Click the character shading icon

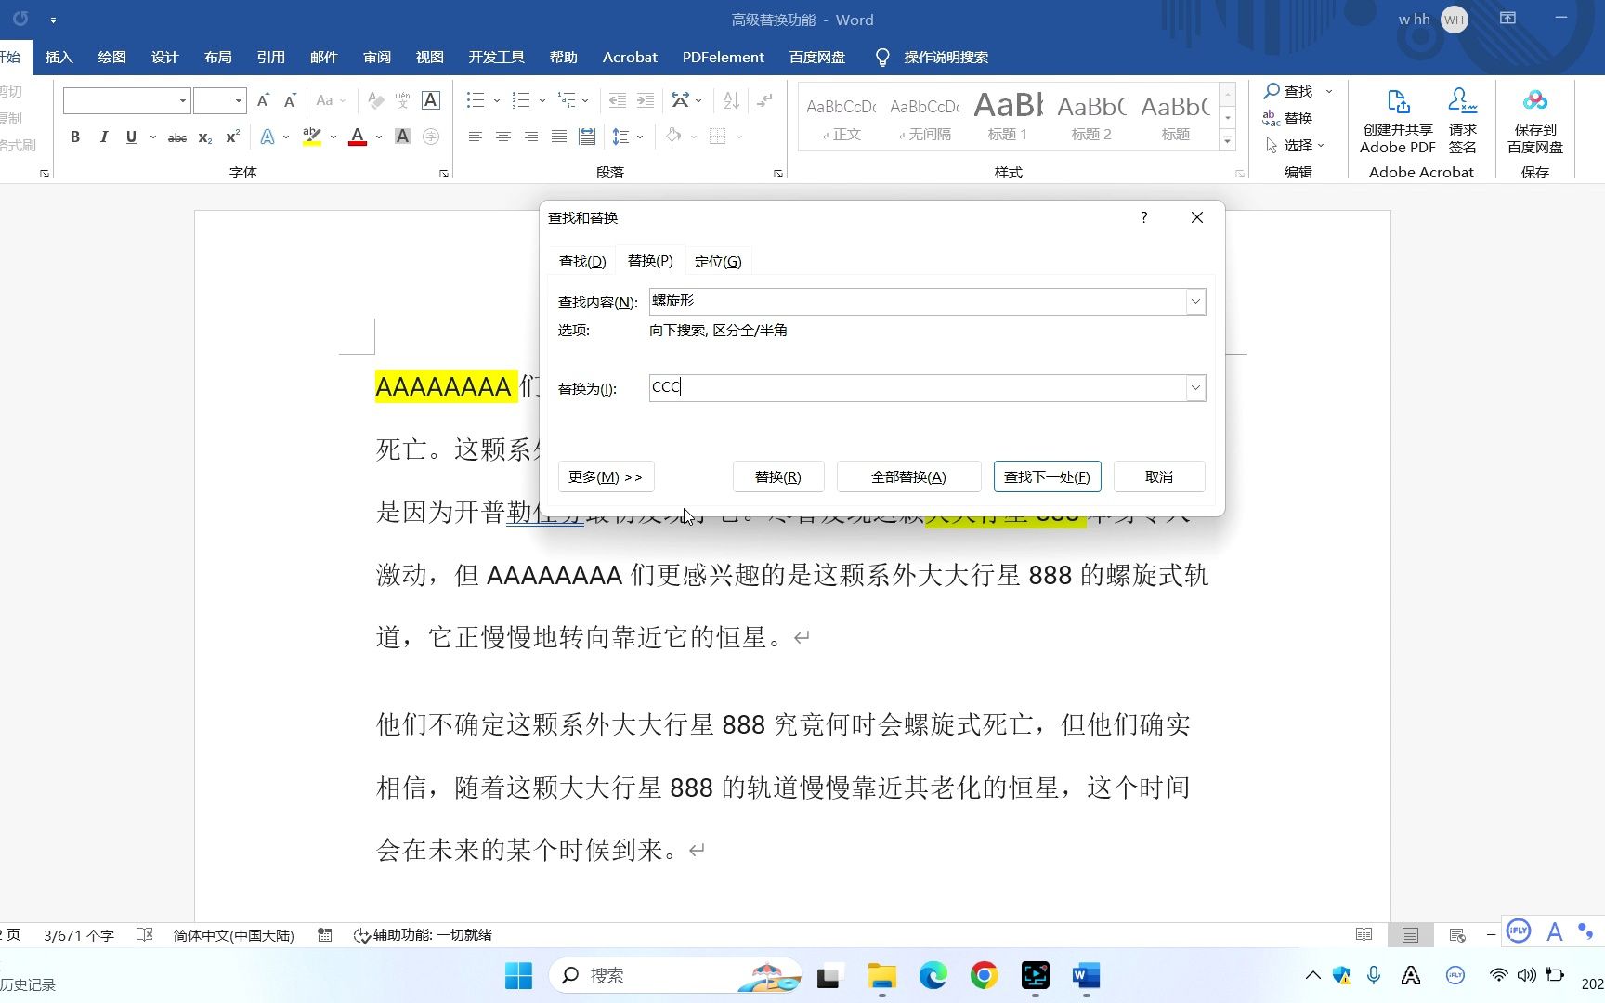click(402, 137)
